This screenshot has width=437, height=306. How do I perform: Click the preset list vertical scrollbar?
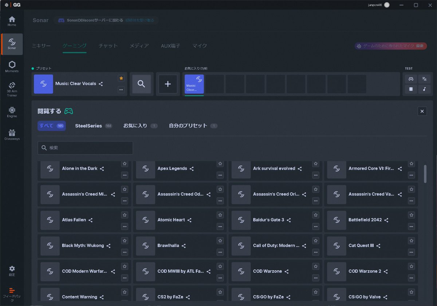(425, 174)
